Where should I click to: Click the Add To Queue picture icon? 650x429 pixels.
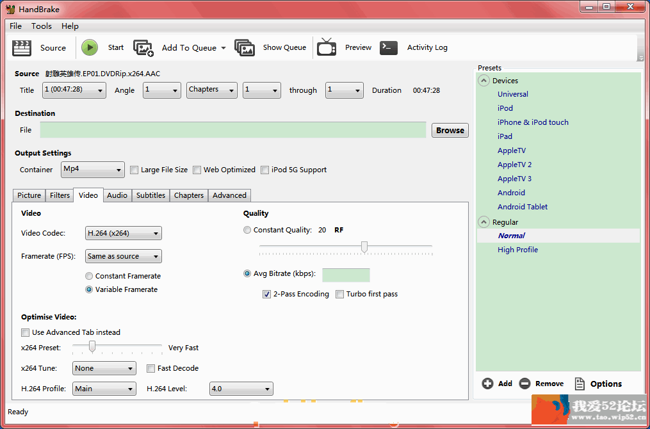click(x=143, y=47)
